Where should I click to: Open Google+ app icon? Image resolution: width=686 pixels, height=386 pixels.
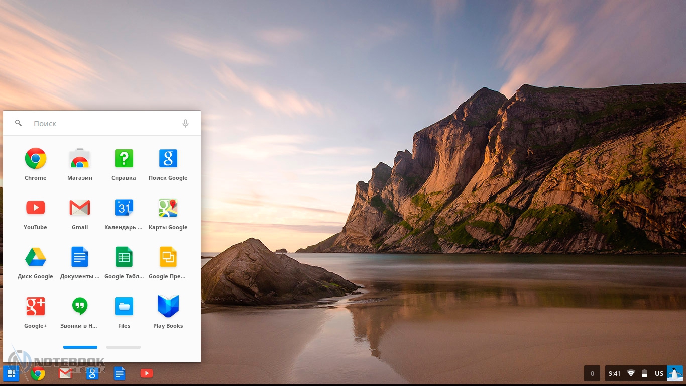(36, 307)
